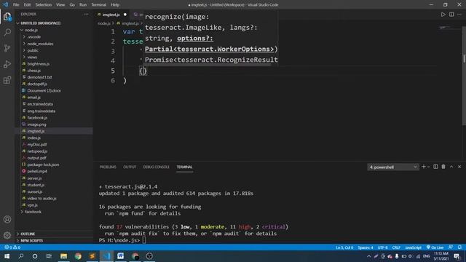Image resolution: width=466 pixels, height=262 pixels.
Task: Show hidden system tray icons
Action: click(x=369, y=256)
